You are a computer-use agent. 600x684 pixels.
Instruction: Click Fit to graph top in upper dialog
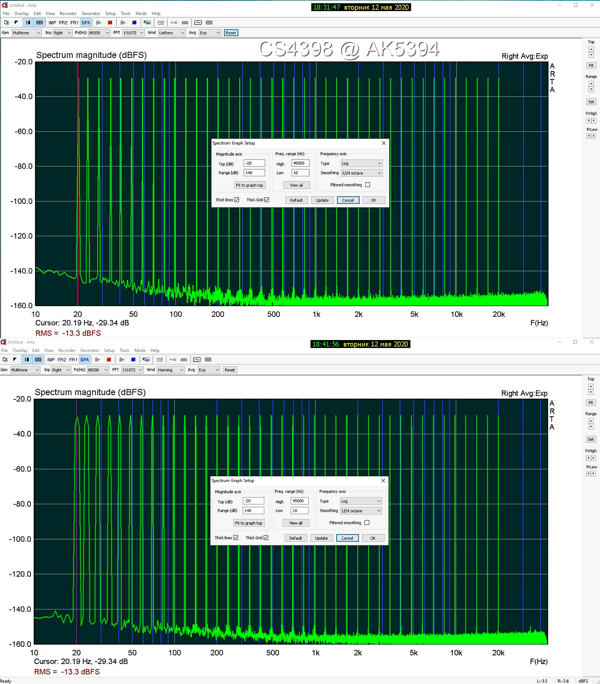249,185
